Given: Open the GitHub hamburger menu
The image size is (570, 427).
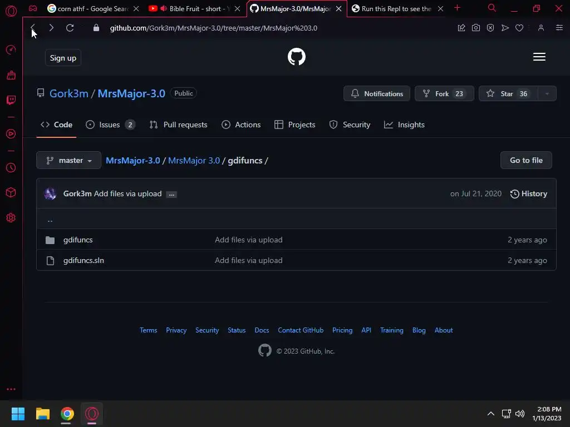Looking at the screenshot, I should [539, 57].
